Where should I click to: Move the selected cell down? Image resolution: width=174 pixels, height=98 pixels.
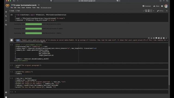tap(151, 38)
